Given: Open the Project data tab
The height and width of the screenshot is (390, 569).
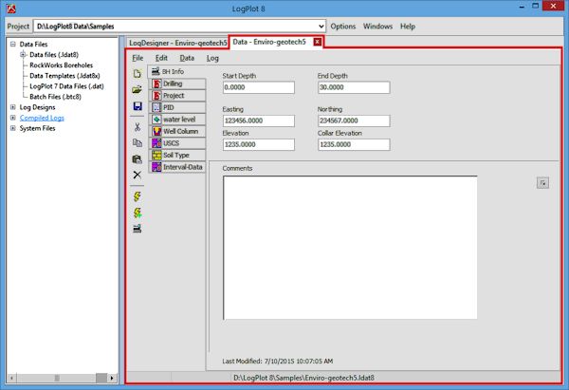Looking at the screenshot, I should [x=177, y=96].
